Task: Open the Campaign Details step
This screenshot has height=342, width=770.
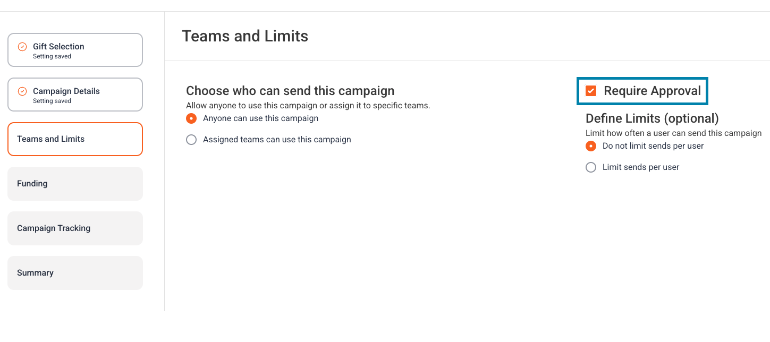Action: (75, 95)
